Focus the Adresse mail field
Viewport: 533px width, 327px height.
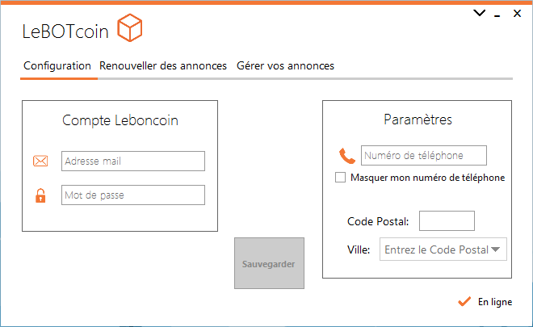coord(133,161)
